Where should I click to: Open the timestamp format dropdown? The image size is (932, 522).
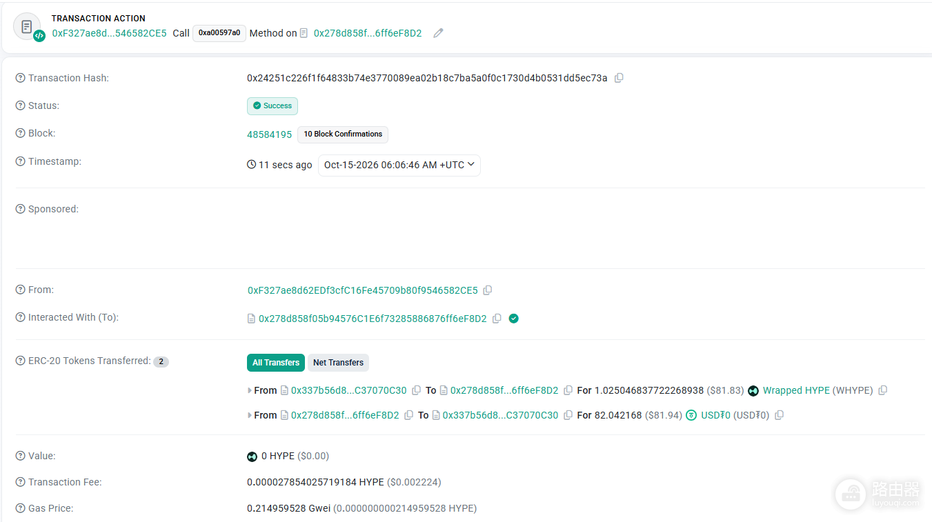pos(399,165)
